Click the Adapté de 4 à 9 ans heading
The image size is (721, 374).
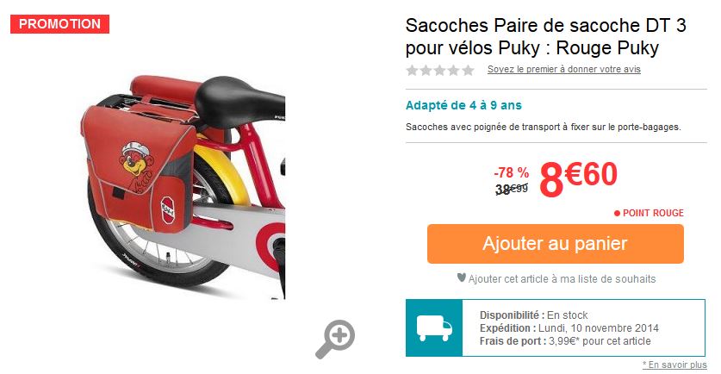(463, 105)
